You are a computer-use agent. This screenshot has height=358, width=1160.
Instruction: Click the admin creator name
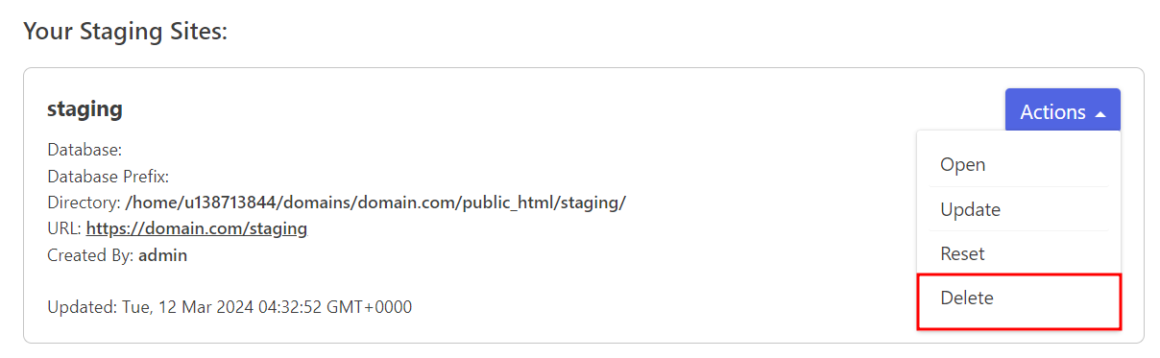(163, 255)
